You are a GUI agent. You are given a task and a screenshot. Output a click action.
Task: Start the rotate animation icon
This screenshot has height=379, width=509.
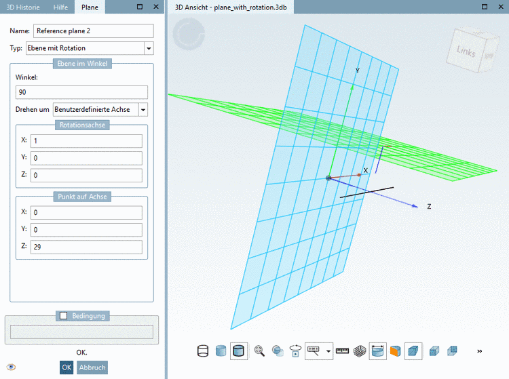[x=295, y=351]
